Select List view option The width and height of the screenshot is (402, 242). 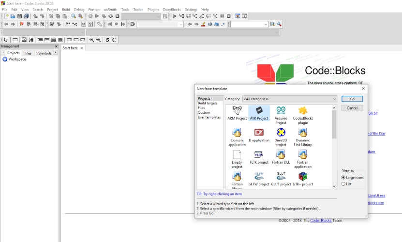(346, 184)
